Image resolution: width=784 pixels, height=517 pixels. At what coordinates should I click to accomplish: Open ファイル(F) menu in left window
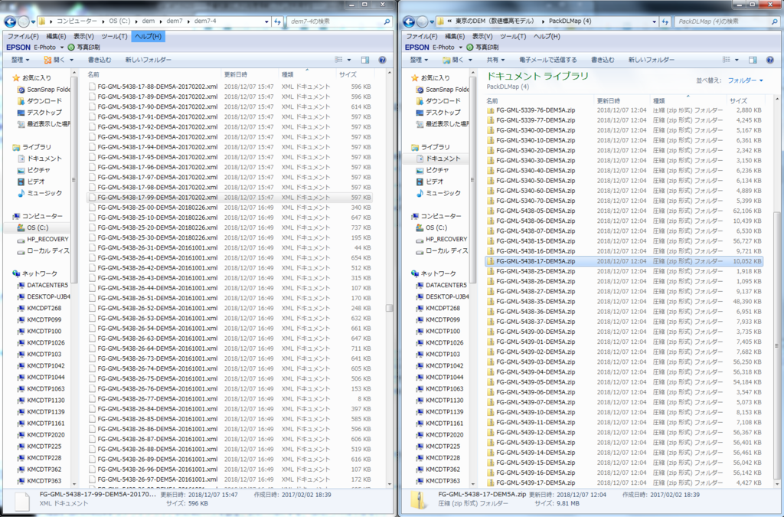coord(23,37)
